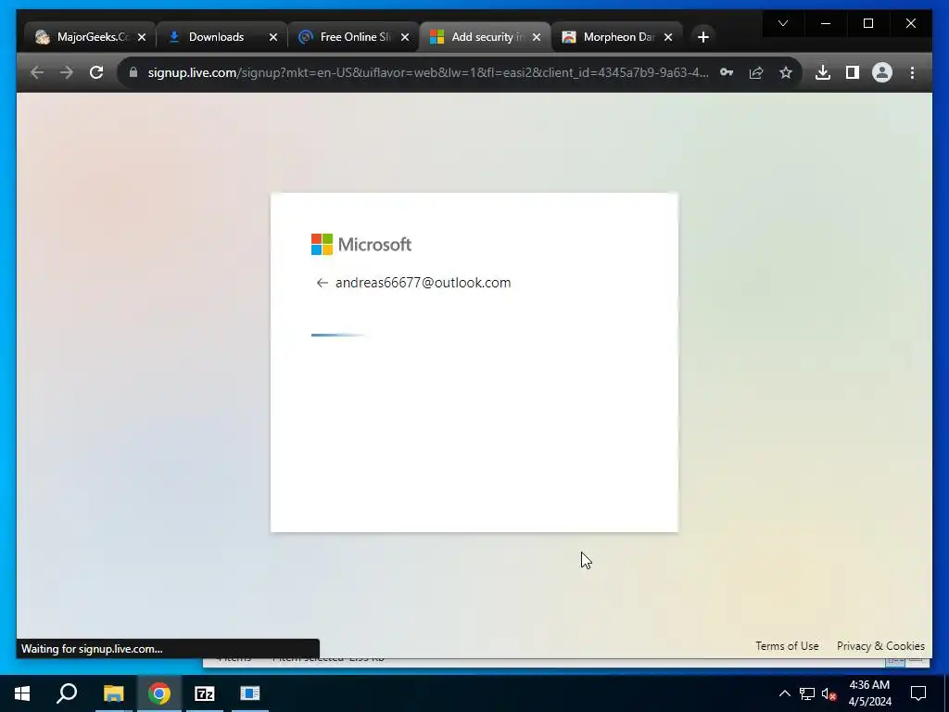Close the Free Online Sli tab
This screenshot has height=712, width=949.
tap(405, 37)
